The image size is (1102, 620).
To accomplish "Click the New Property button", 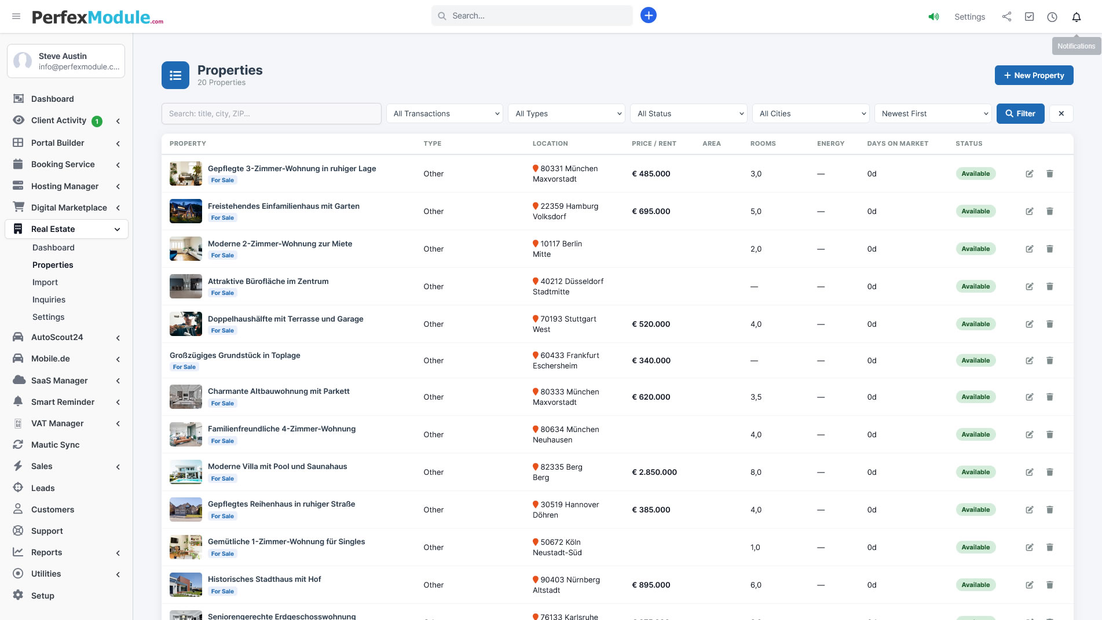I will [x=1034, y=75].
